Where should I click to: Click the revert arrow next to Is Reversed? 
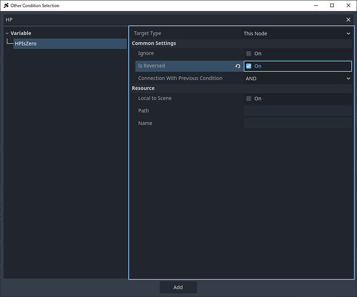coord(238,67)
